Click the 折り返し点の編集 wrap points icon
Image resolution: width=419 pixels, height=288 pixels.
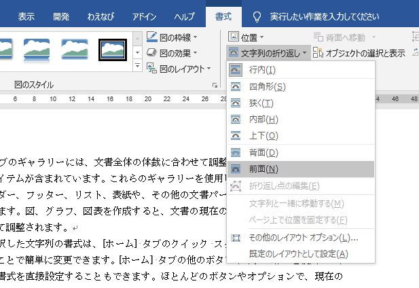click(236, 186)
